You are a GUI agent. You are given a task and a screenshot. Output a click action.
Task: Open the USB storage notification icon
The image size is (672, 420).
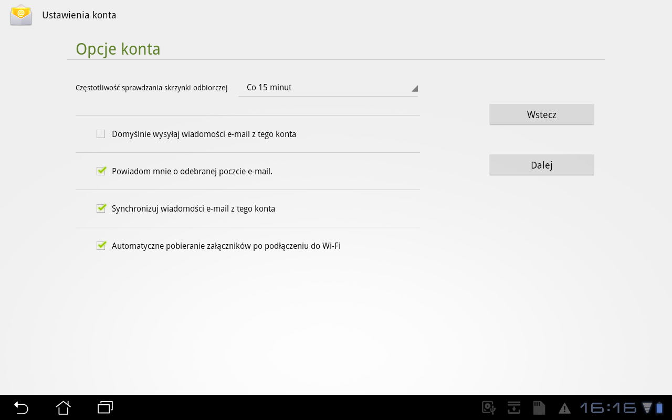(489, 408)
